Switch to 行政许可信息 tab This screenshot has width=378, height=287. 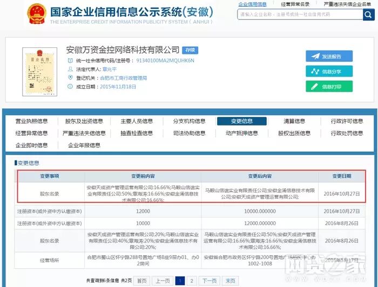click(347, 121)
